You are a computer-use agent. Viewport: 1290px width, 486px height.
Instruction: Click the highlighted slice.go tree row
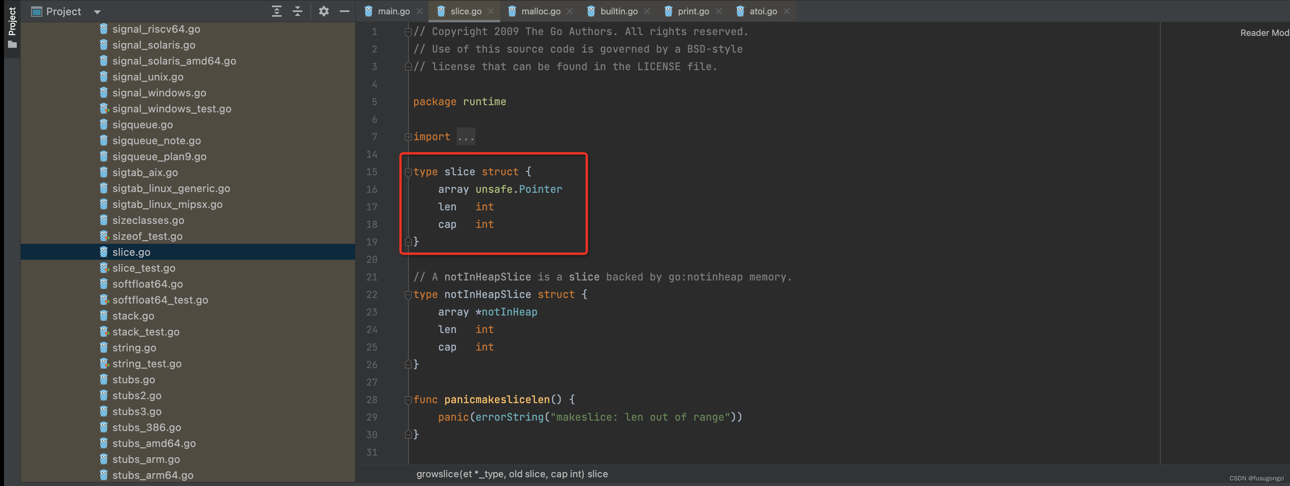click(188, 252)
